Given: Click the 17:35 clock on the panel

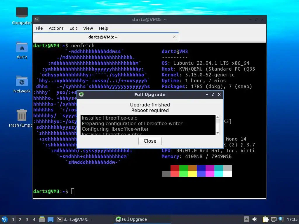Looking at the screenshot, I should 292,219.
